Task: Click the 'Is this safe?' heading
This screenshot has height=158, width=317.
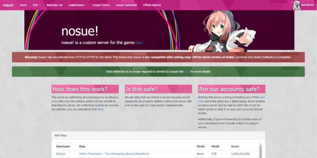Action: (158, 89)
